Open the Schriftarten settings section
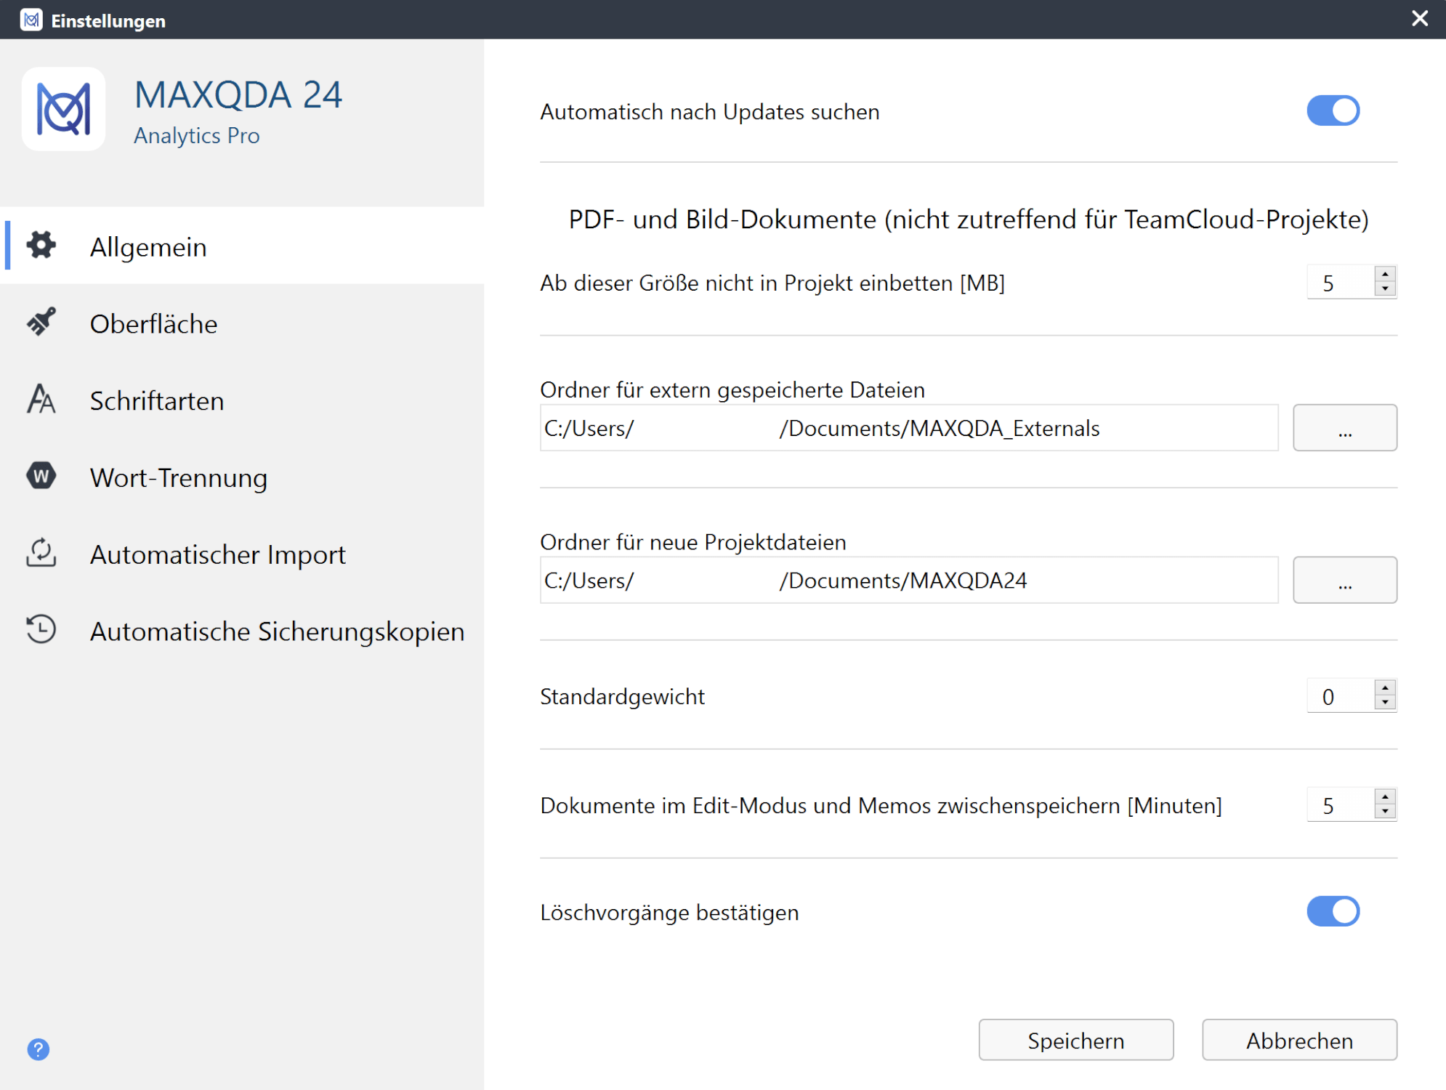This screenshot has height=1090, width=1446. [x=242, y=400]
